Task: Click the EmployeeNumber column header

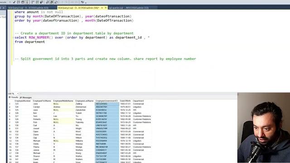Action: pyautogui.click(x=23, y=101)
